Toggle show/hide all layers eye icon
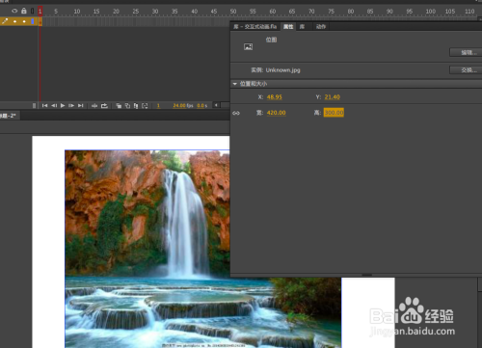This screenshot has height=348, width=482. (14, 11)
